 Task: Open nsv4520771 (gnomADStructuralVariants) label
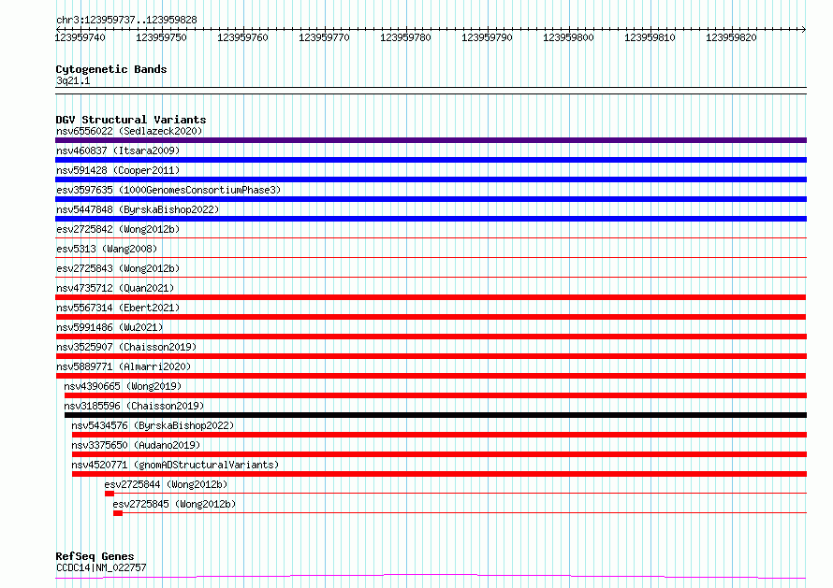click(175, 465)
